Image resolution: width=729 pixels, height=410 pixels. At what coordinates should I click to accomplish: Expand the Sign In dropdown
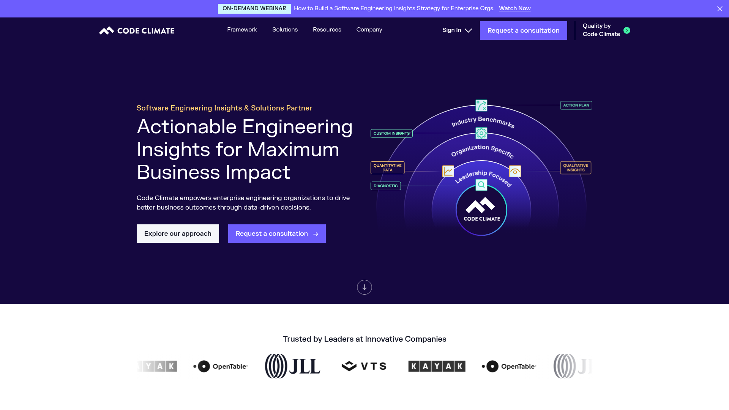click(x=457, y=30)
